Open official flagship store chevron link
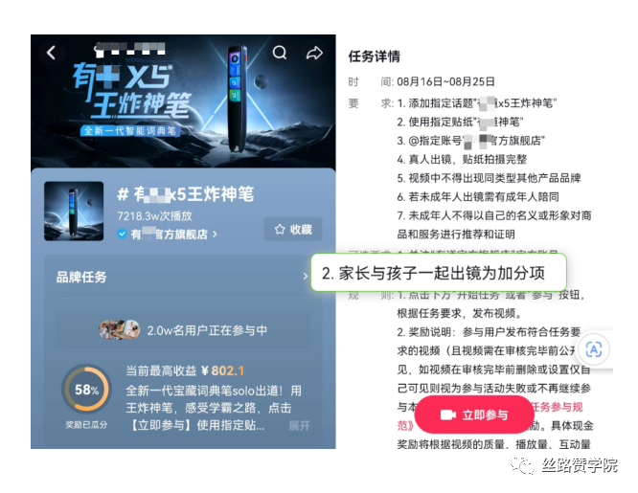Screen dimensions: 638x493 pyautogui.click(x=215, y=235)
